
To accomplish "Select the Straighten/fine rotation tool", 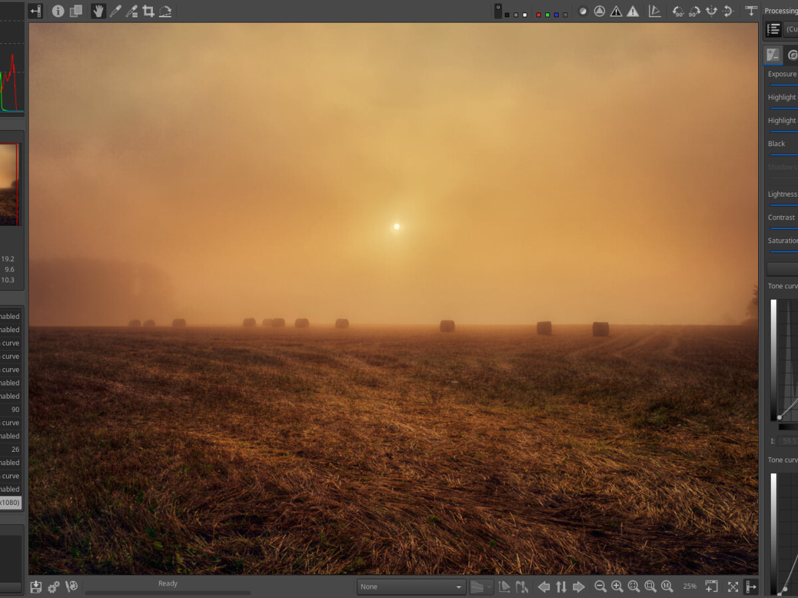I will coord(165,11).
